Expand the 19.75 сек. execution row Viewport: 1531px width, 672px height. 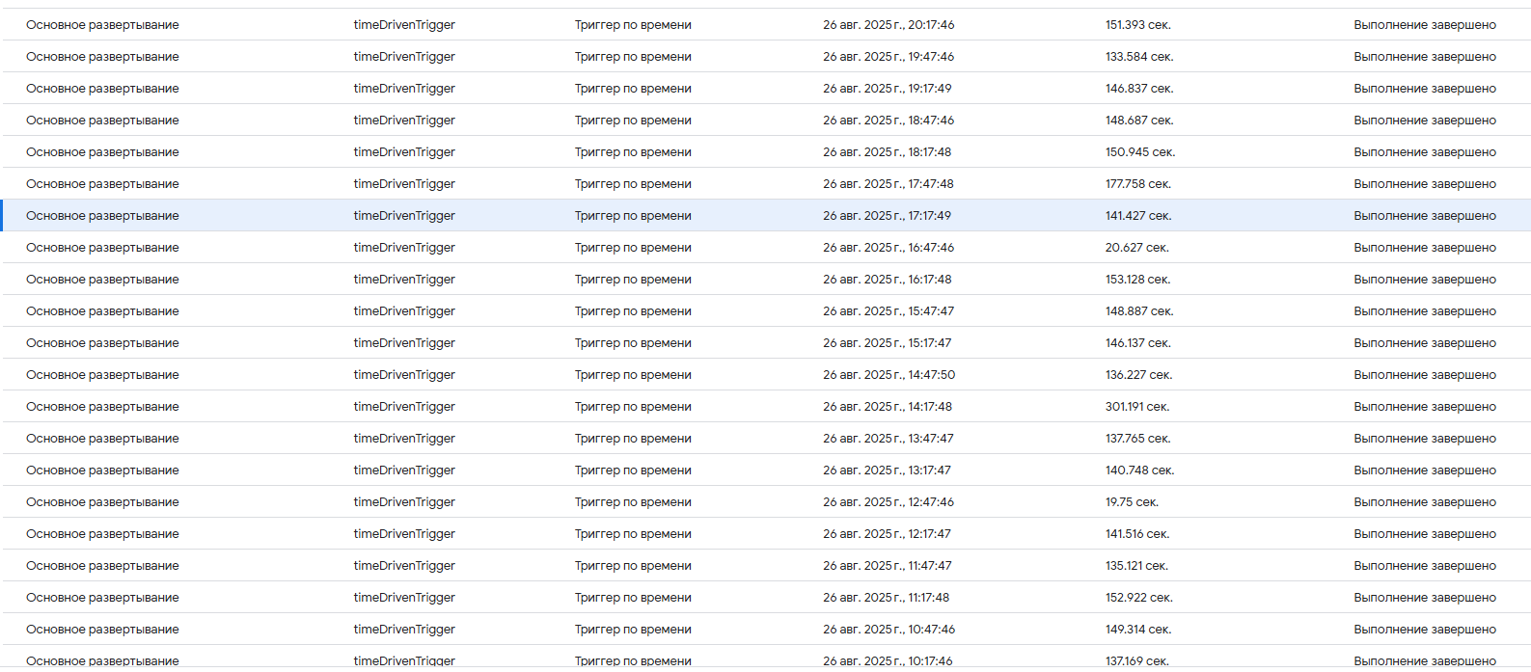pyautogui.click(x=1131, y=502)
